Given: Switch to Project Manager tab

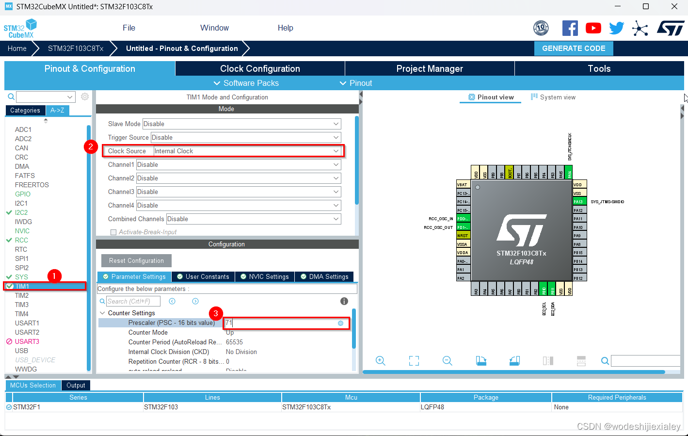Looking at the screenshot, I should (x=430, y=69).
